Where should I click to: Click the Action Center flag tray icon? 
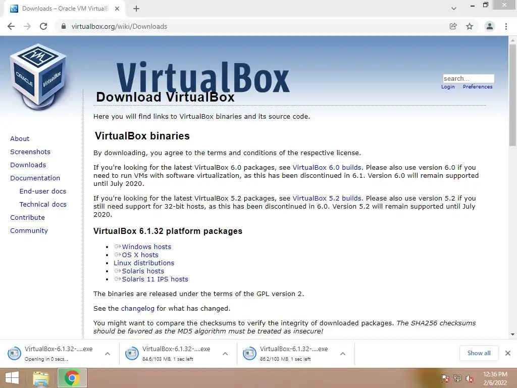[x=445, y=378]
